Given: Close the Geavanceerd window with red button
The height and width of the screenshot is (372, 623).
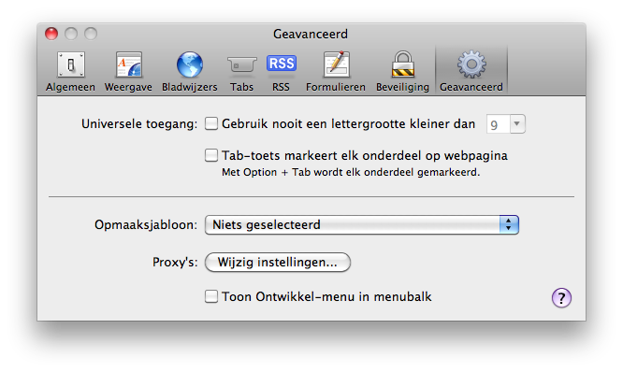Looking at the screenshot, I should tap(51, 34).
